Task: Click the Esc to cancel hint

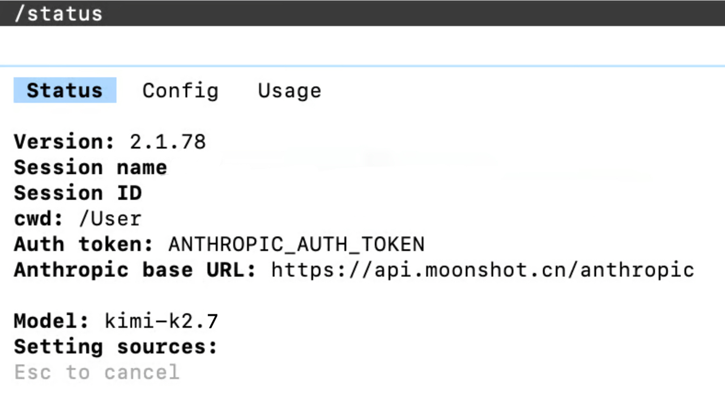Action: click(97, 373)
